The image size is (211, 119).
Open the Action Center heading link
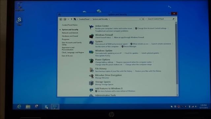[102, 26]
